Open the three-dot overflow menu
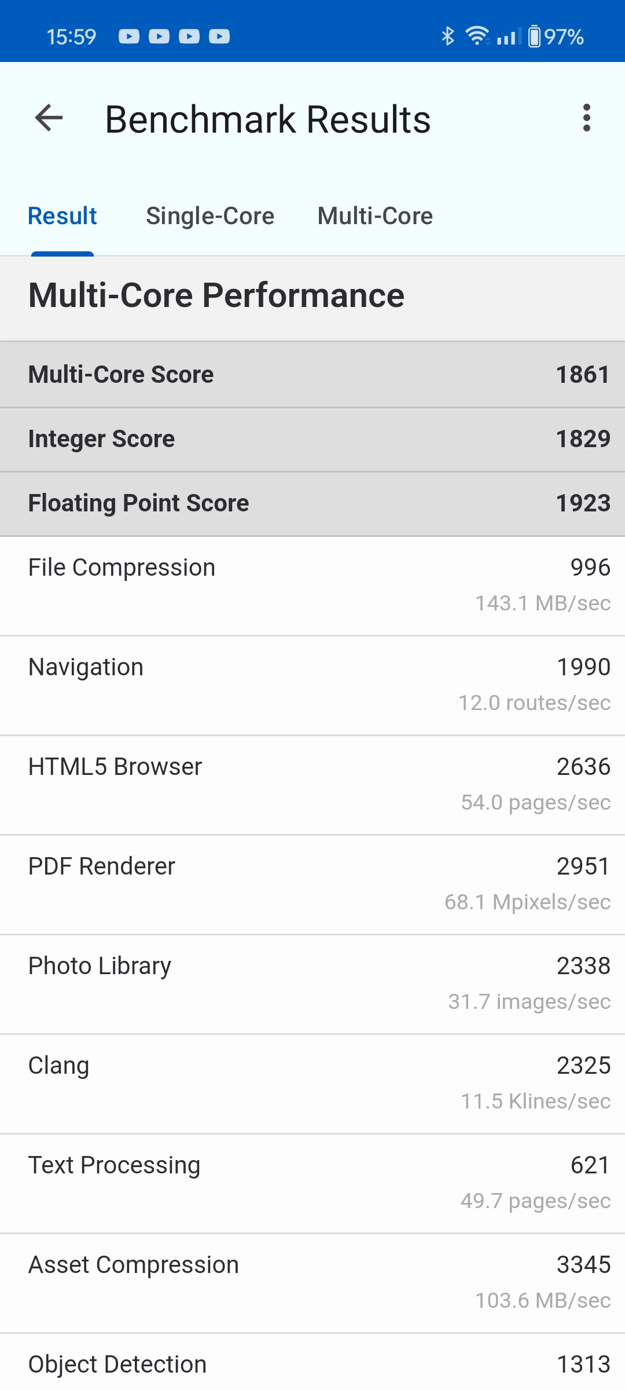This screenshot has height=1390, width=625. [587, 118]
